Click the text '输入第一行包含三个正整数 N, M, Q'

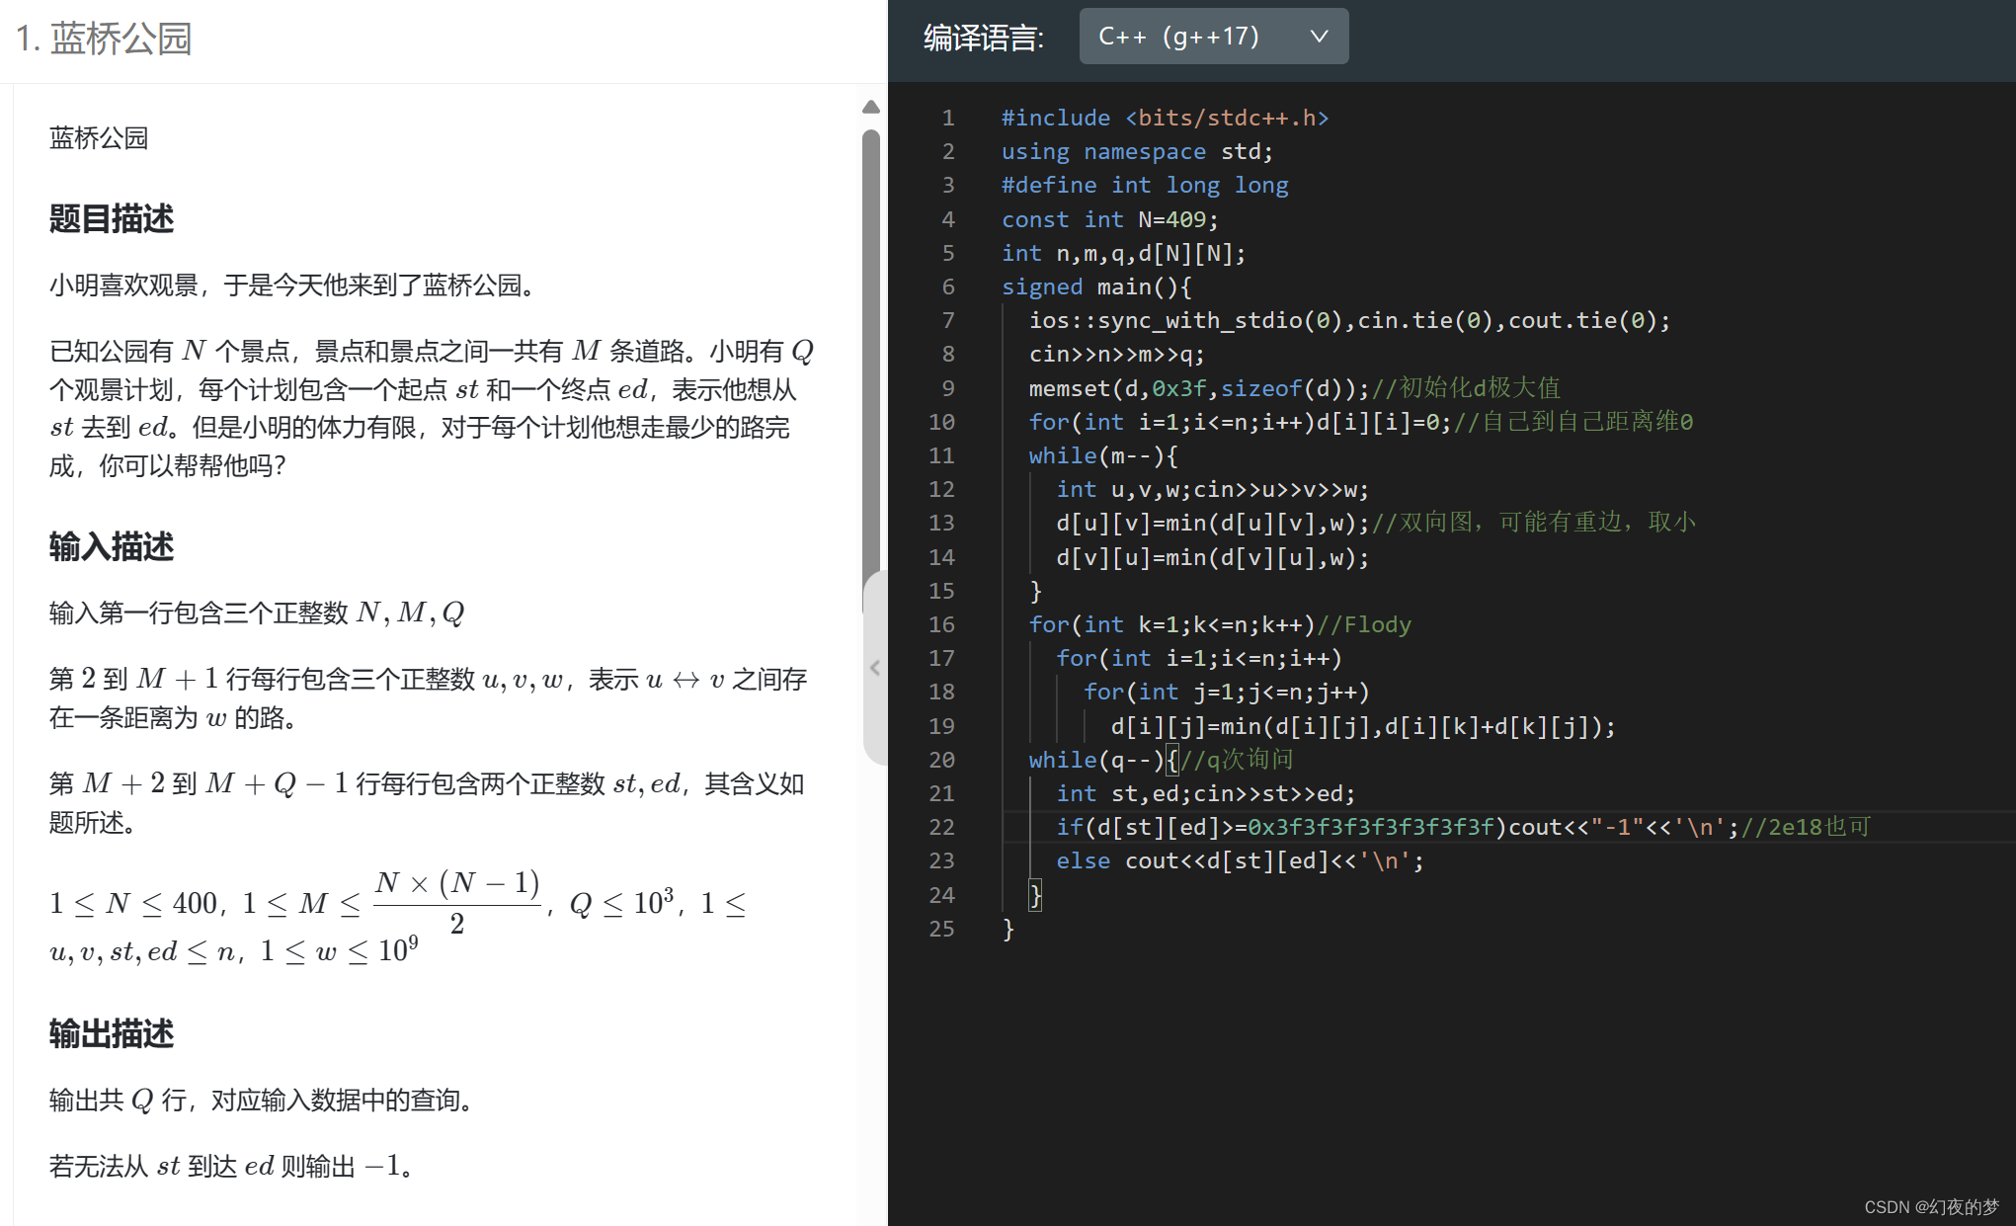(x=257, y=613)
